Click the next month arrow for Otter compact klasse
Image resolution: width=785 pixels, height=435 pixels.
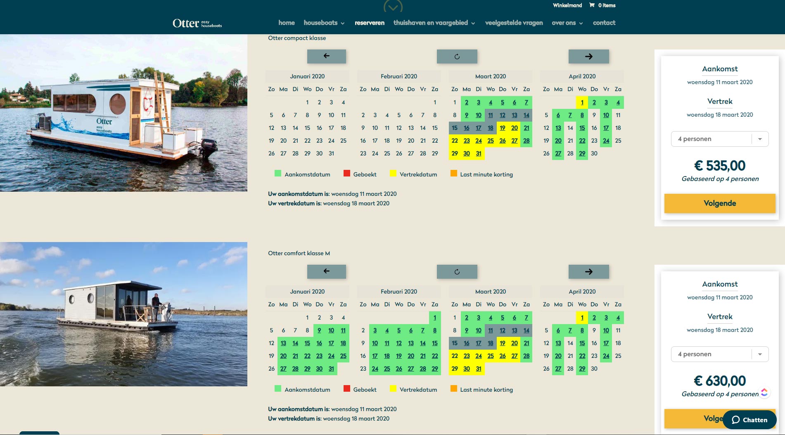[x=588, y=56]
